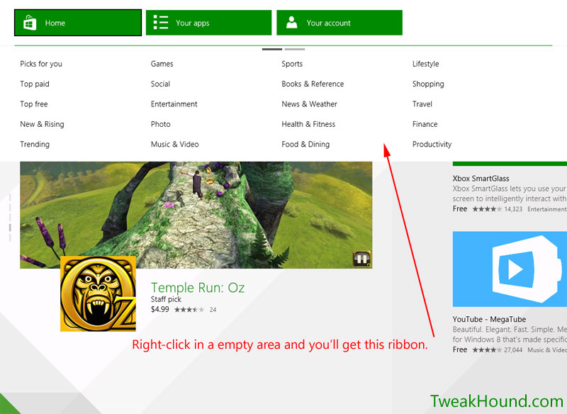Select the first ribbon page indicator
This screenshot has width=567, height=414.
(272, 49)
